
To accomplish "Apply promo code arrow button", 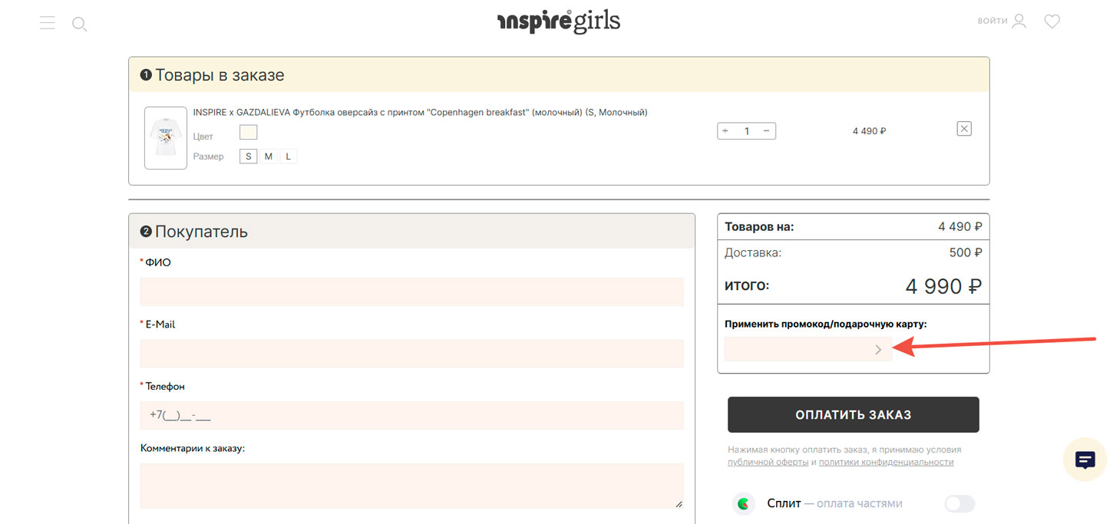I will pyautogui.click(x=878, y=350).
